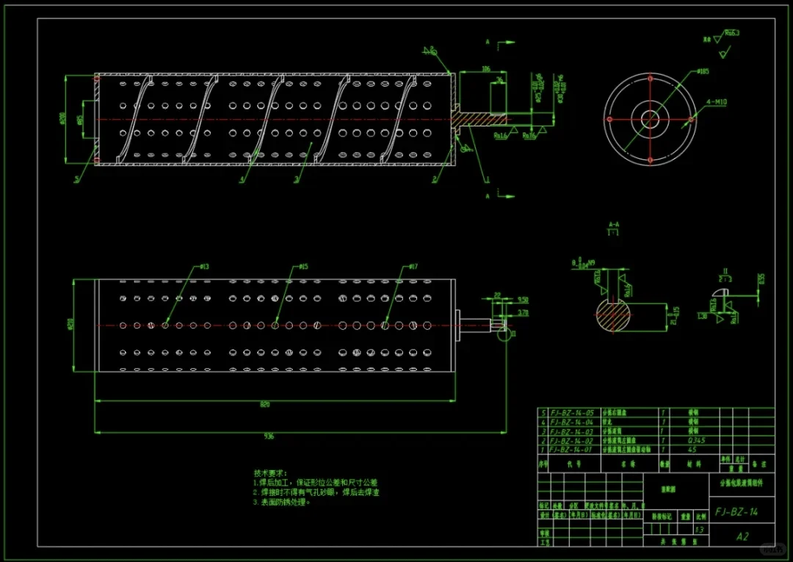Select the ∅185 diameter dimension on circular view
This screenshot has height=562, width=793.
[702, 71]
